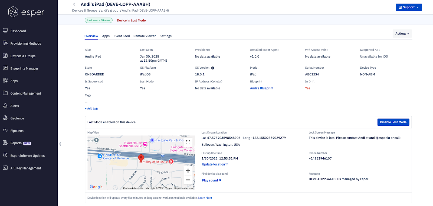Click In Drift value Yes
Viewport: 433px width, 206px height.
[307, 88]
